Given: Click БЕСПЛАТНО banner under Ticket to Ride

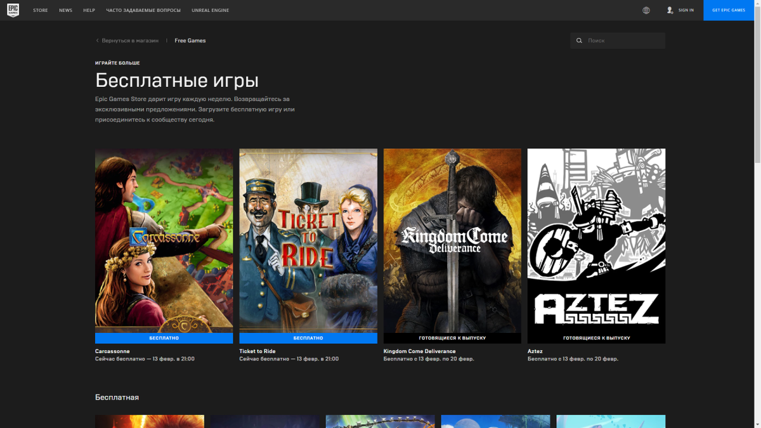Looking at the screenshot, I should click(308, 338).
